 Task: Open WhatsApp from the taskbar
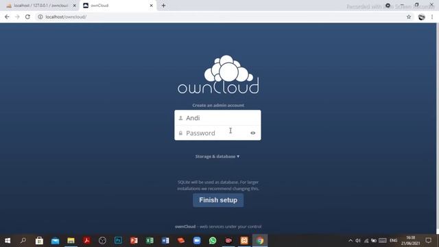click(213, 241)
